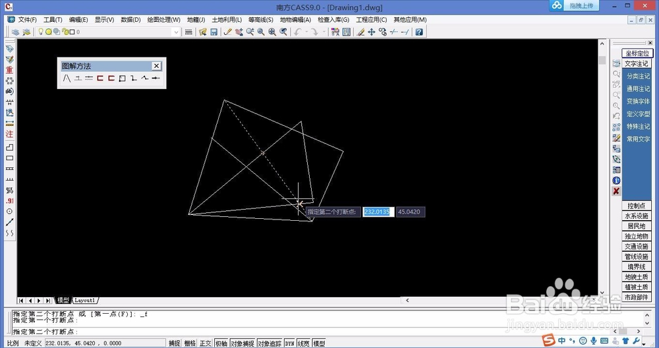Screen dimensions: 659x348
Task: Click the 居民地 category button
Action: tap(637, 226)
